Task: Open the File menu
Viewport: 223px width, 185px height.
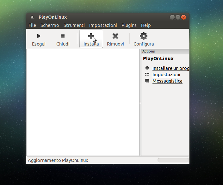Action: coord(32,25)
